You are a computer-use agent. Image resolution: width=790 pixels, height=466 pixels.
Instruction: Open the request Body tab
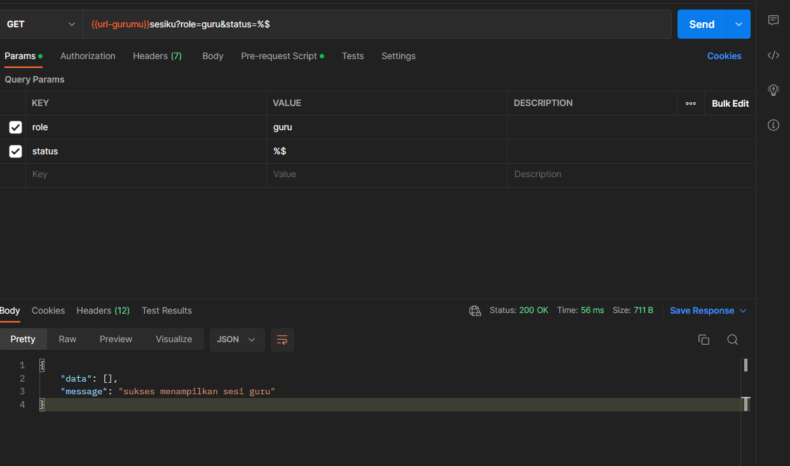click(213, 56)
